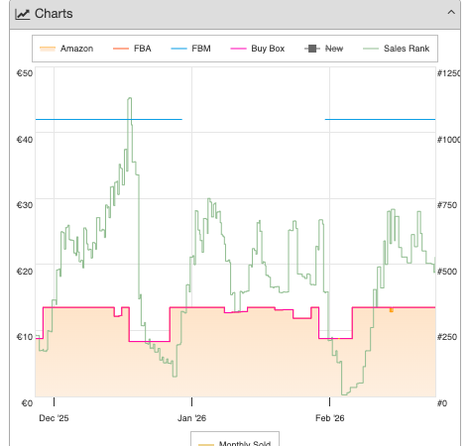Screen dimensions: 470x446
Task: Click the Dec '25 axis label
Action: click(54, 418)
